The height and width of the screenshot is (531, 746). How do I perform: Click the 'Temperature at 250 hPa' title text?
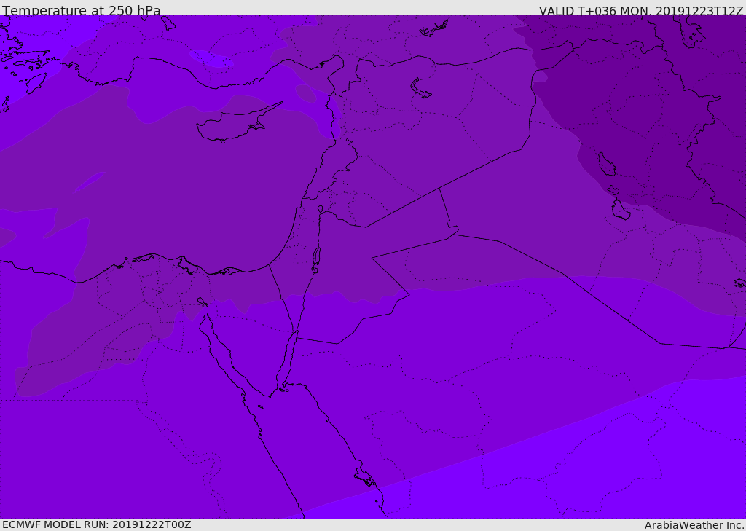pos(82,10)
